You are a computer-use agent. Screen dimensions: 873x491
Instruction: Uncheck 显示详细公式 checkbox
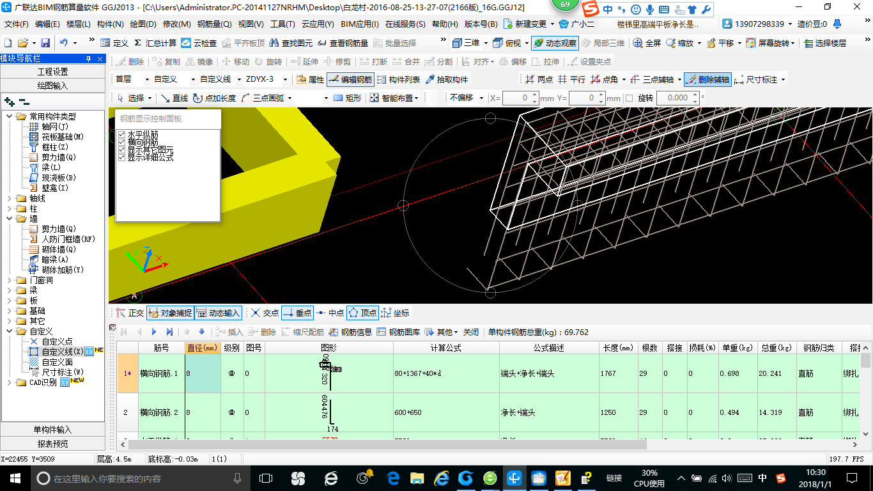tap(122, 157)
